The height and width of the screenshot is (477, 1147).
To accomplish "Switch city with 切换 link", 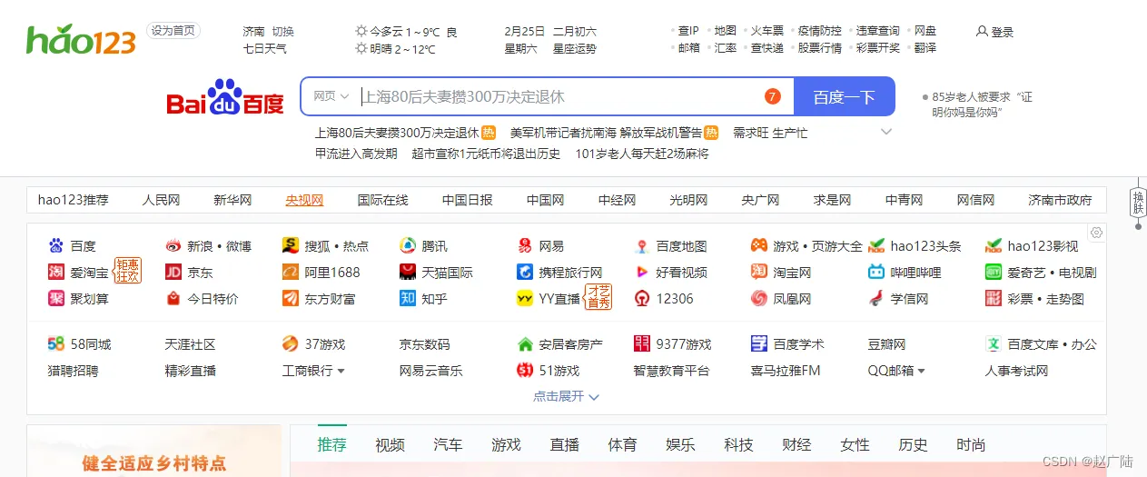I will (283, 32).
